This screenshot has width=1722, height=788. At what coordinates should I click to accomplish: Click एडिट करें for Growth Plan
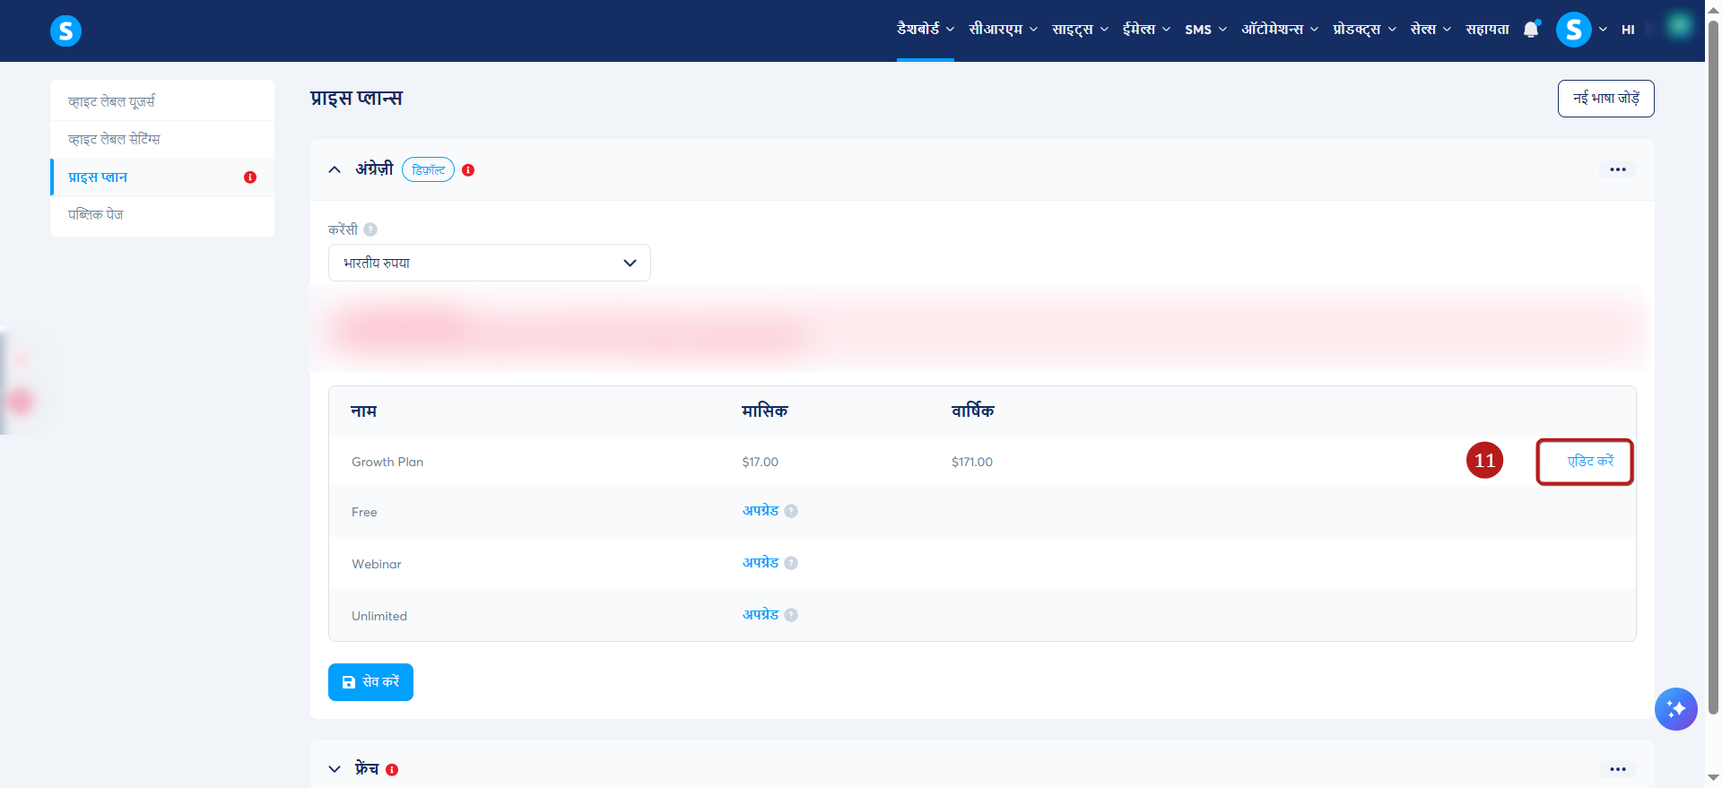(x=1589, y=462)
